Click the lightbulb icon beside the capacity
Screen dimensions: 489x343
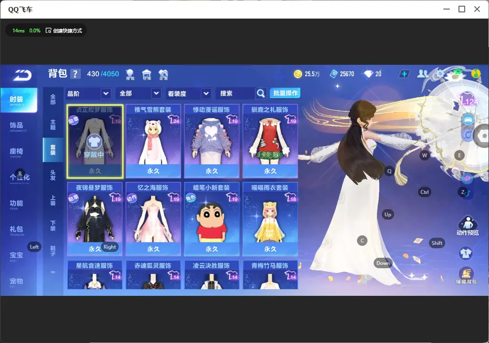click(x=130, y=74)
